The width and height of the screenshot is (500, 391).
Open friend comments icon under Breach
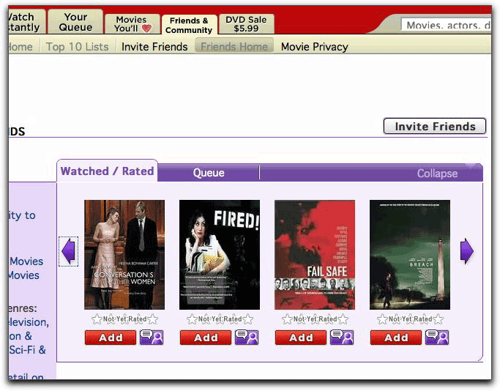click(x=437, y=337)
